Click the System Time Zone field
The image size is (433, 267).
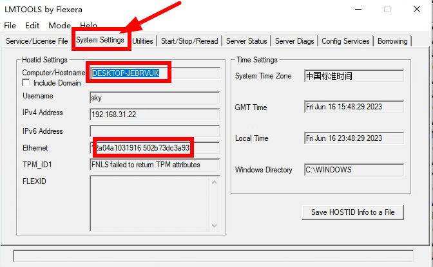354,76
